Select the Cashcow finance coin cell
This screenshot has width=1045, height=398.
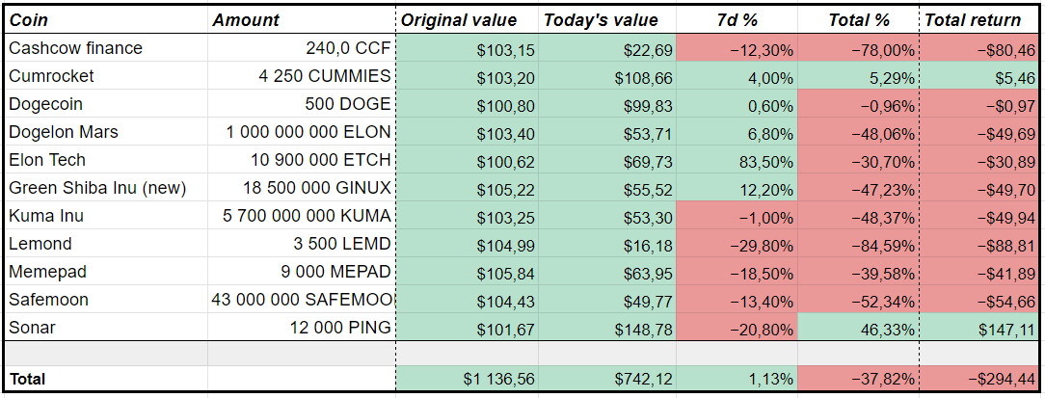(x=105, y=48)
